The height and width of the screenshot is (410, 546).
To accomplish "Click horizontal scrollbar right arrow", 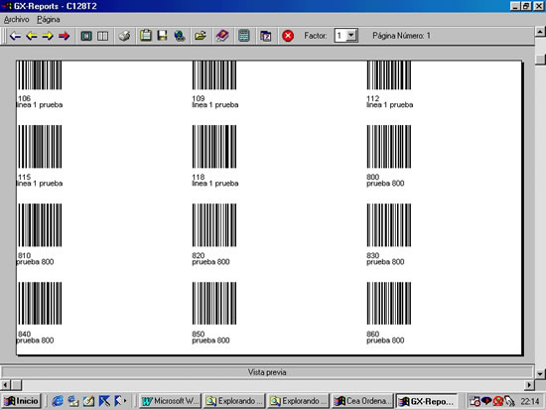I will (529, 385).
